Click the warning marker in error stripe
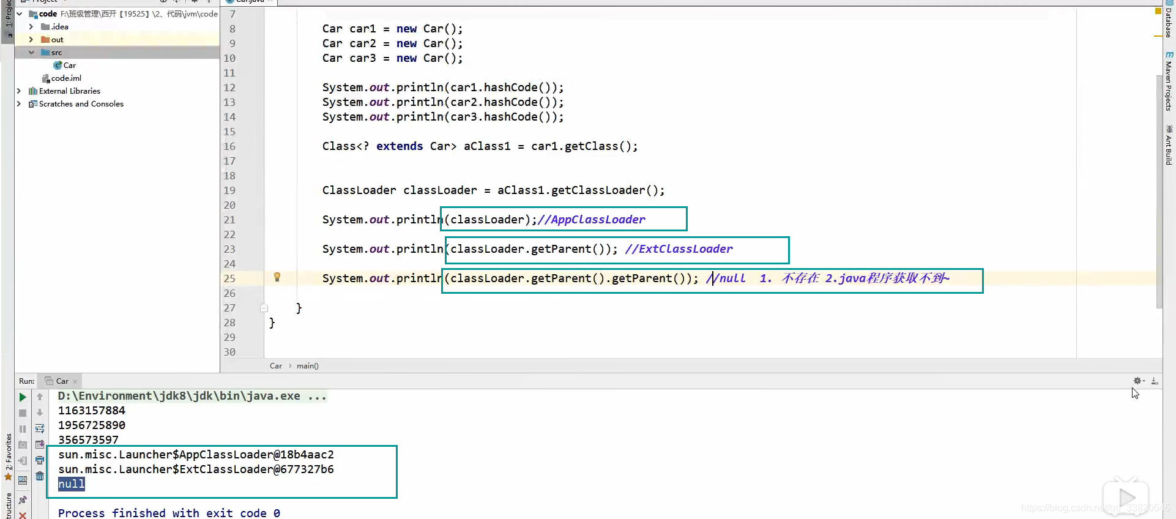The image size is (1176, 519). 1158,36
